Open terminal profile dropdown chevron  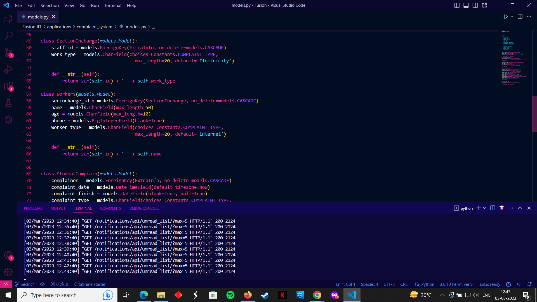[x=485, y=208]
